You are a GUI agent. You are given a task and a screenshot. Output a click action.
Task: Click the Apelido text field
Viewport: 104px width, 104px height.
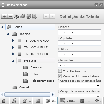tap(79, 43)
